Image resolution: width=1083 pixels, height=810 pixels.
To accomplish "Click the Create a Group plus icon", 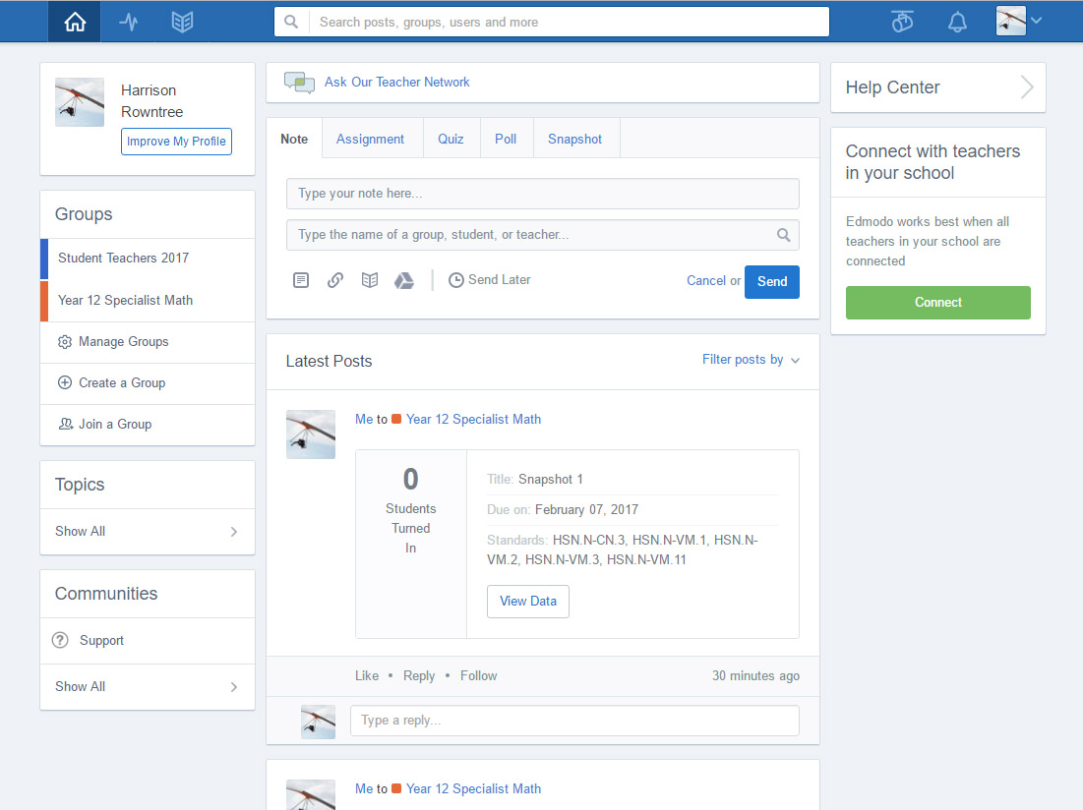I will click(65, 383).
